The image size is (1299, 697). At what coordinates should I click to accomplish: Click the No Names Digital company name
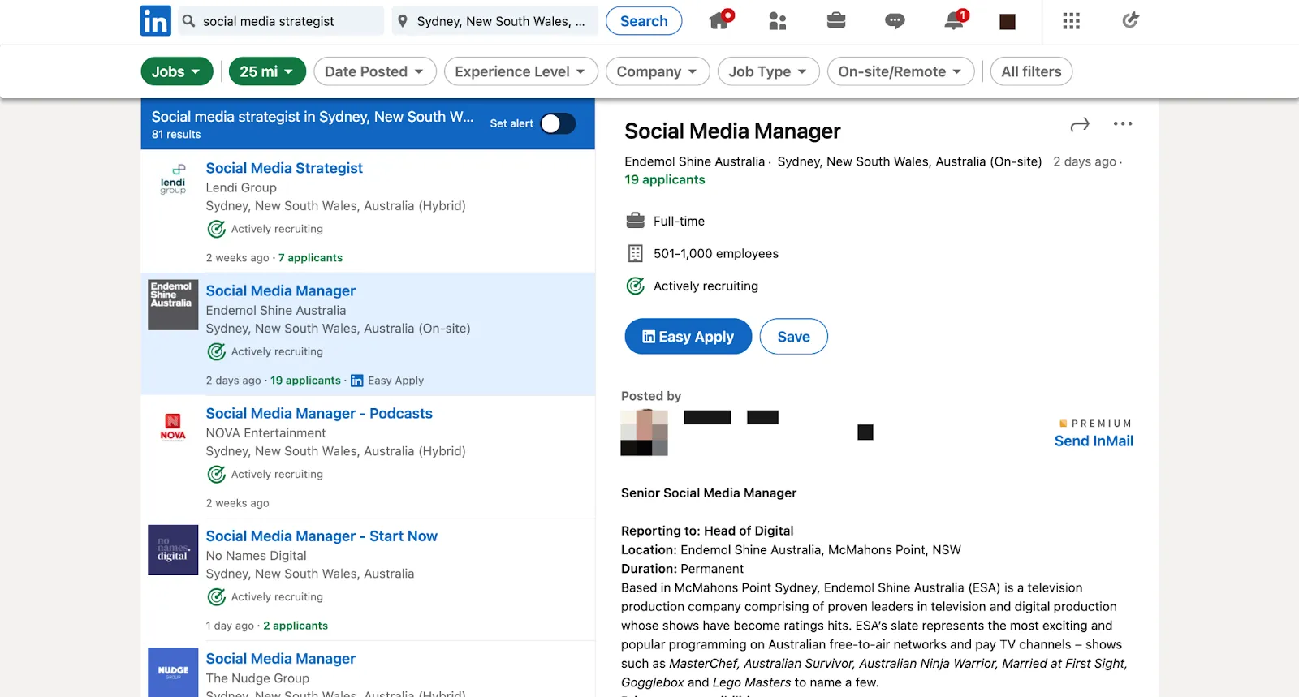click(257, 556)
